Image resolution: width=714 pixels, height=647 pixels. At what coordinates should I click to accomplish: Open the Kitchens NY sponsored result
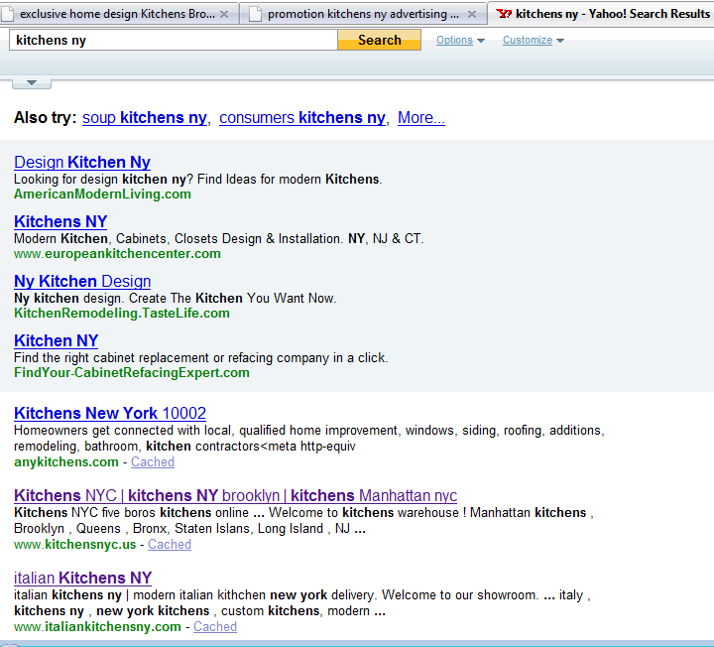click(x=60, y=221)
